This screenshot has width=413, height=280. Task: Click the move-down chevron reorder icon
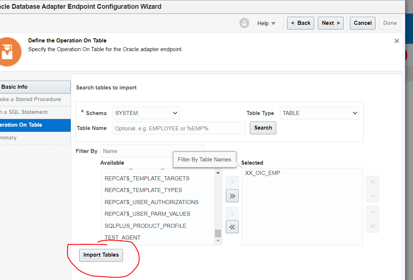(373, 212)
